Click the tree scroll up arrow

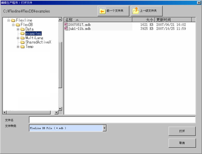[60, 19]
